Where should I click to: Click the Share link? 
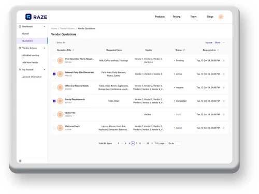[218, 42]
